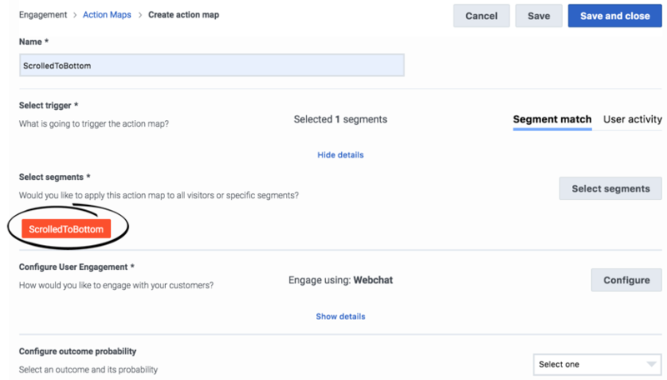Click the chevron after Engagement breadcrumb
This screenshot has height=380, width=667.
tap(75, 15)
